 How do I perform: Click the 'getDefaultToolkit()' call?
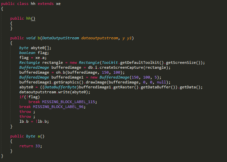coord(142,63)
